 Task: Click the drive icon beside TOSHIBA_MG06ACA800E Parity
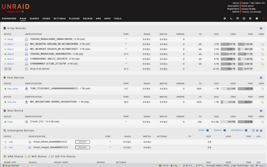click(26, 39)
